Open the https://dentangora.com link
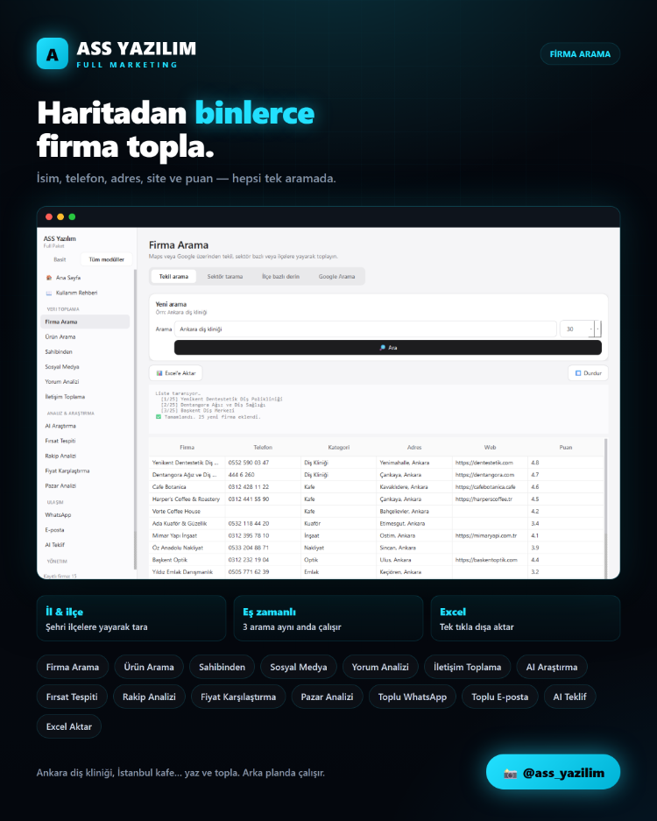The width and height of the screenshot is (657, 821). [484, 475]
